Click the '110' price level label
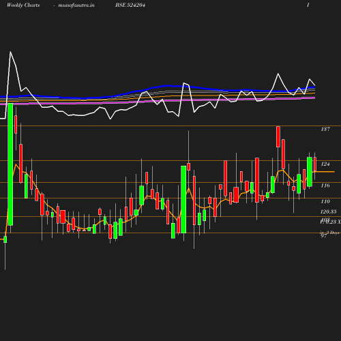This screenshot has width=341, height=341. click(x=325, y=201)
